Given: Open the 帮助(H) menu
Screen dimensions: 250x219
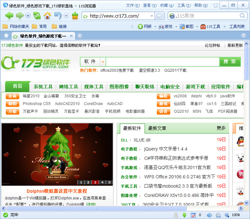Looking at the screenshot, I should coord(201,5).
